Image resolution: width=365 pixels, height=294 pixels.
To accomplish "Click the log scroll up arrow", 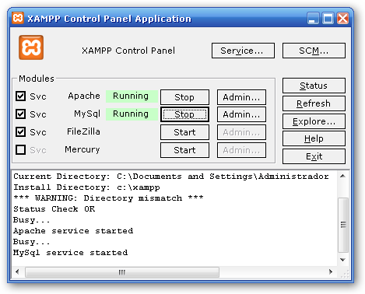I will coord(342,176).
